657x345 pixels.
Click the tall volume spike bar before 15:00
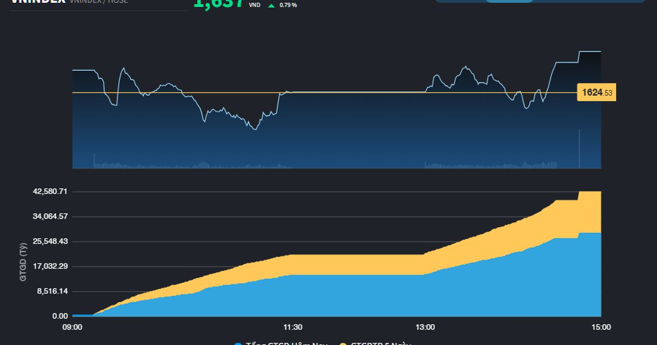tap(579, 149)
